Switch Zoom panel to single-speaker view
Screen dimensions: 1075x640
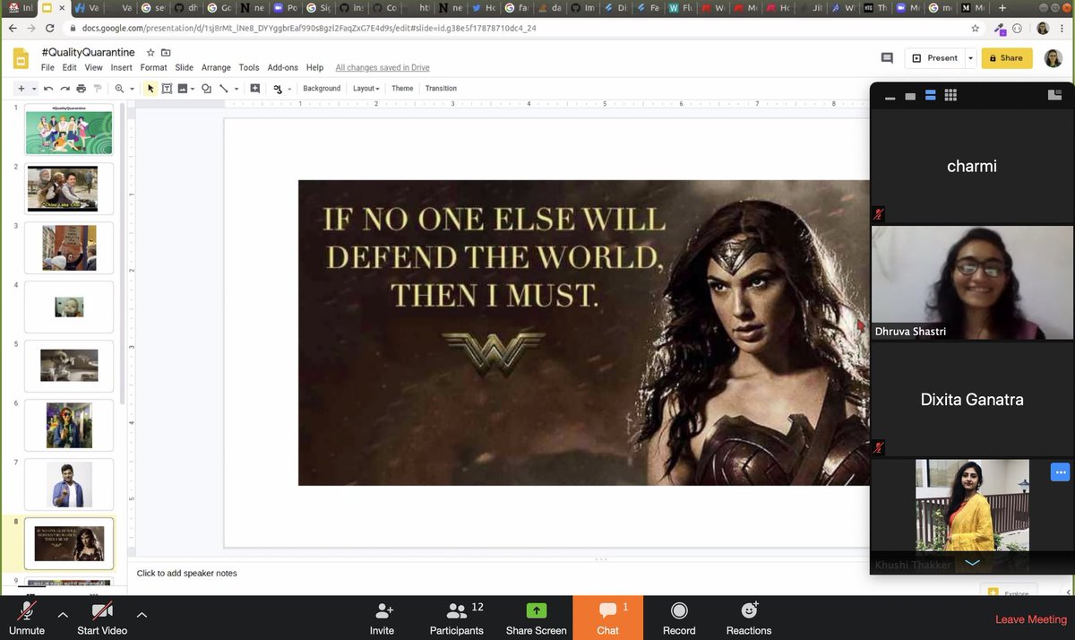click(910, 96)
